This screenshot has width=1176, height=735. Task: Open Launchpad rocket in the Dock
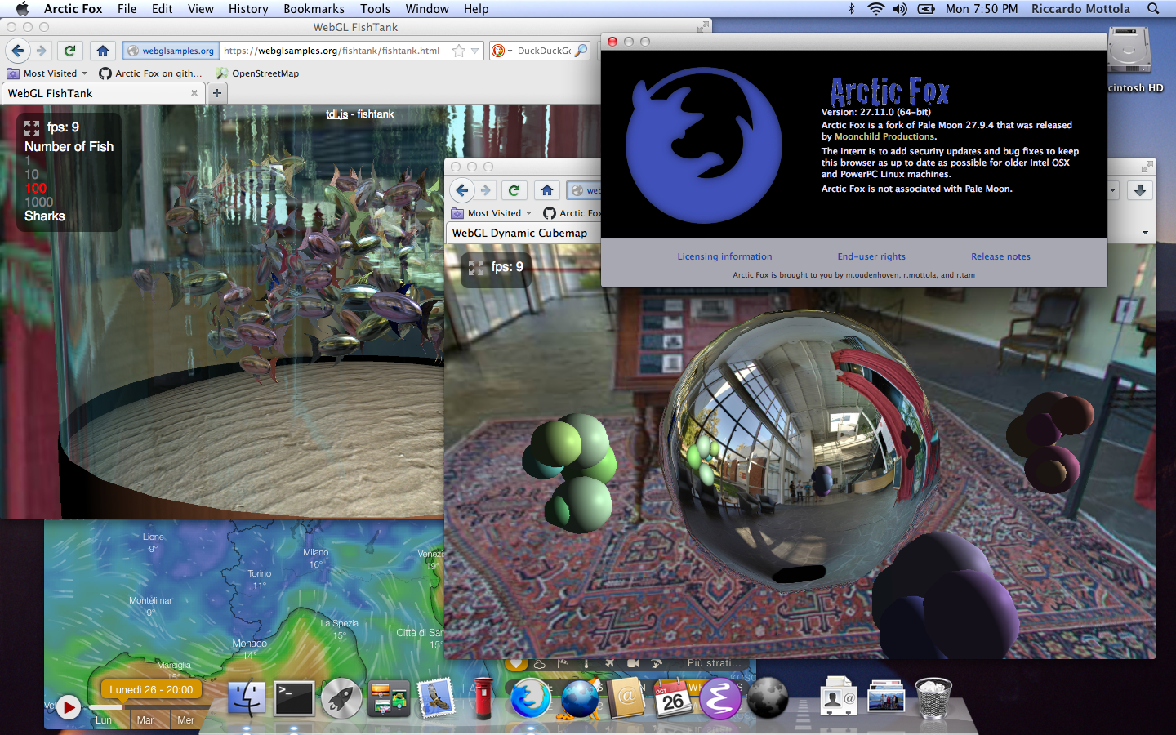pyautogui.click(x=341, y=698)
